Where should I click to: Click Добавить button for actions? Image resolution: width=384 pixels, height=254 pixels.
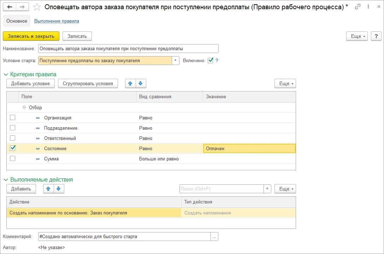click(x=21, y=189)
